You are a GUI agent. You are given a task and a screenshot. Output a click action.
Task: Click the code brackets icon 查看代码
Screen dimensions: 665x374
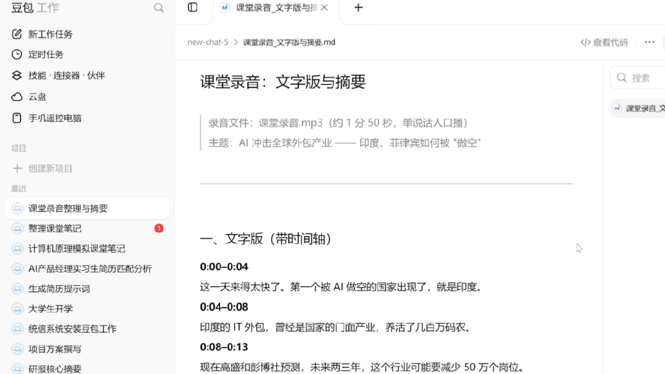click(x=585, y=43)
